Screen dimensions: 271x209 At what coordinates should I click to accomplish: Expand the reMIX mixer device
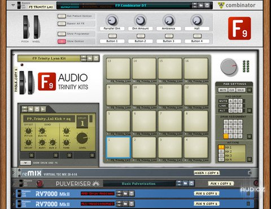pyautogui.click(x=14, y=172)
